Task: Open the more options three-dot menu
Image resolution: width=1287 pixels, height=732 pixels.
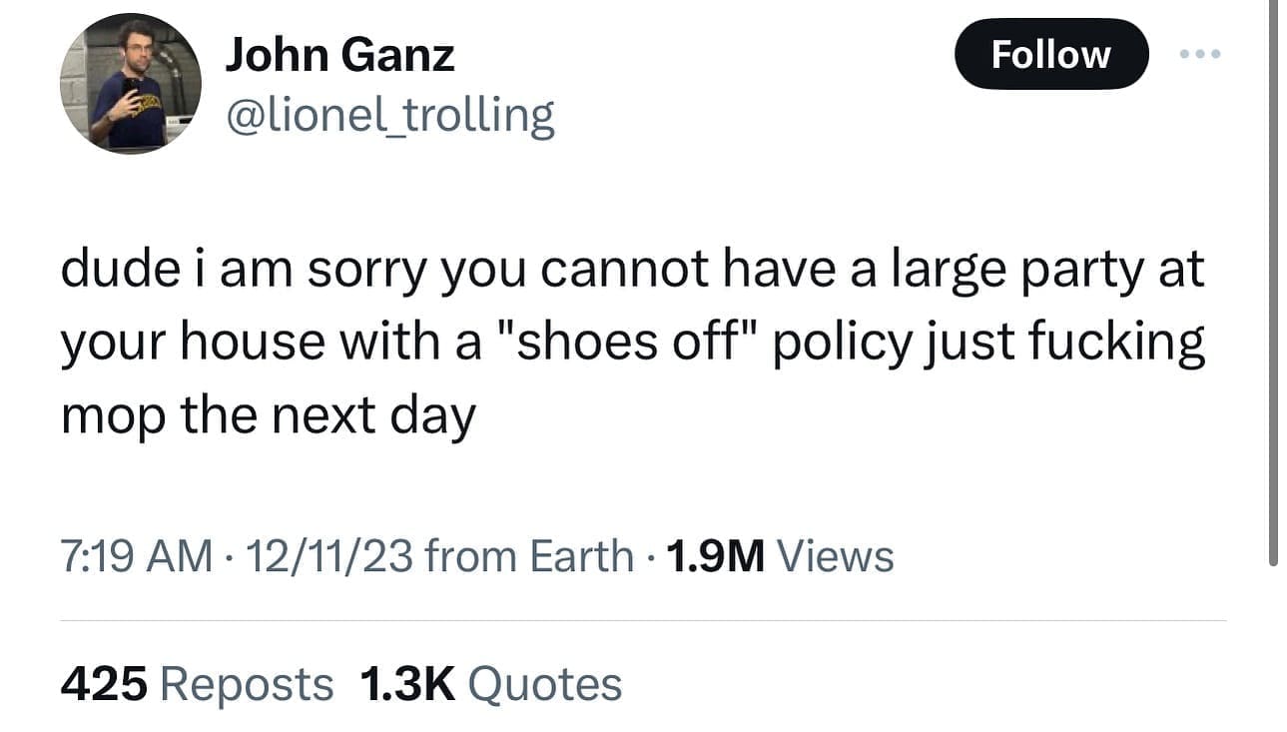Action: click(x=1199, y=55)
